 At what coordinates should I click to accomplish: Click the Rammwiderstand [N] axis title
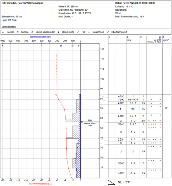[x=40, y=37]
